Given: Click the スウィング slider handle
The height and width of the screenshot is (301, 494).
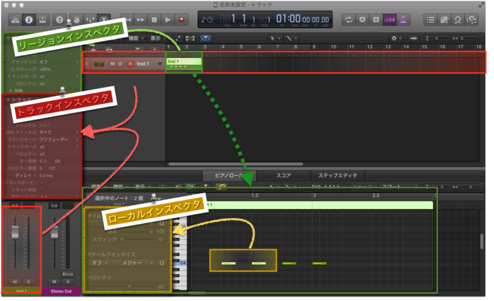Looking at the screenshot, I should (x=122, y=239).
